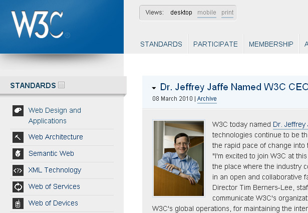Open the STANDARDS navigation tab

pyautogui.click(x=161, y=44)
